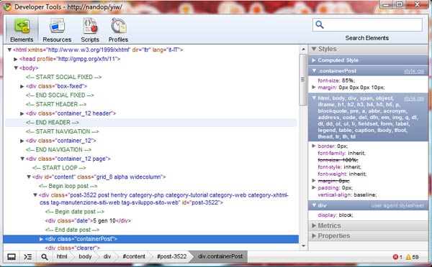Expand the margin property in .containerPost
This screenshot has width=432, height=267.
(313, 88)
